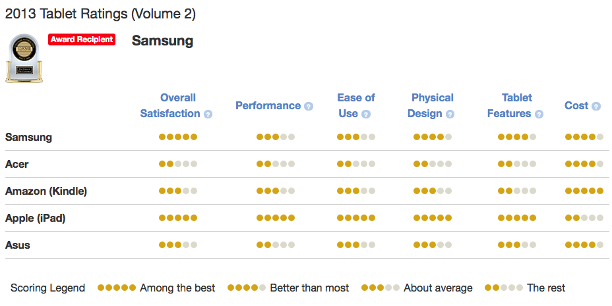612x306 pixels.
Task: Click help icon beside Performance header
Action: [309, 106]
